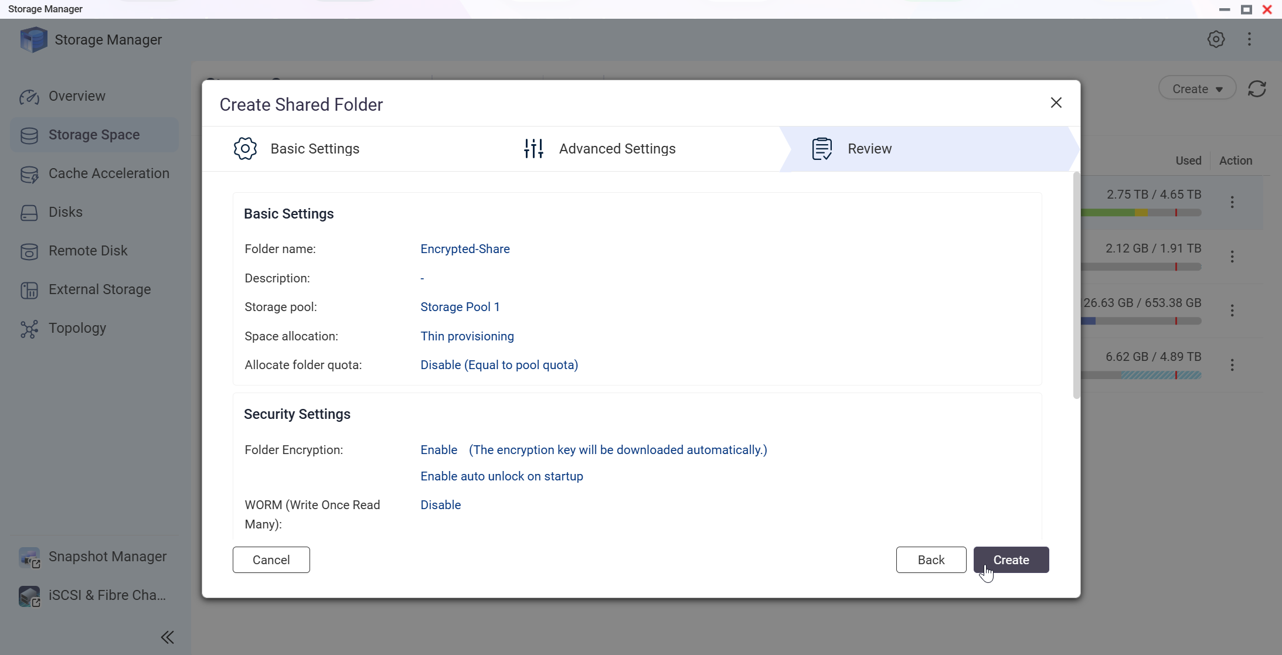This screenshot has height=655, width=1282.
Task: Click the Action column header
Action: click(x=1236, y=161)
